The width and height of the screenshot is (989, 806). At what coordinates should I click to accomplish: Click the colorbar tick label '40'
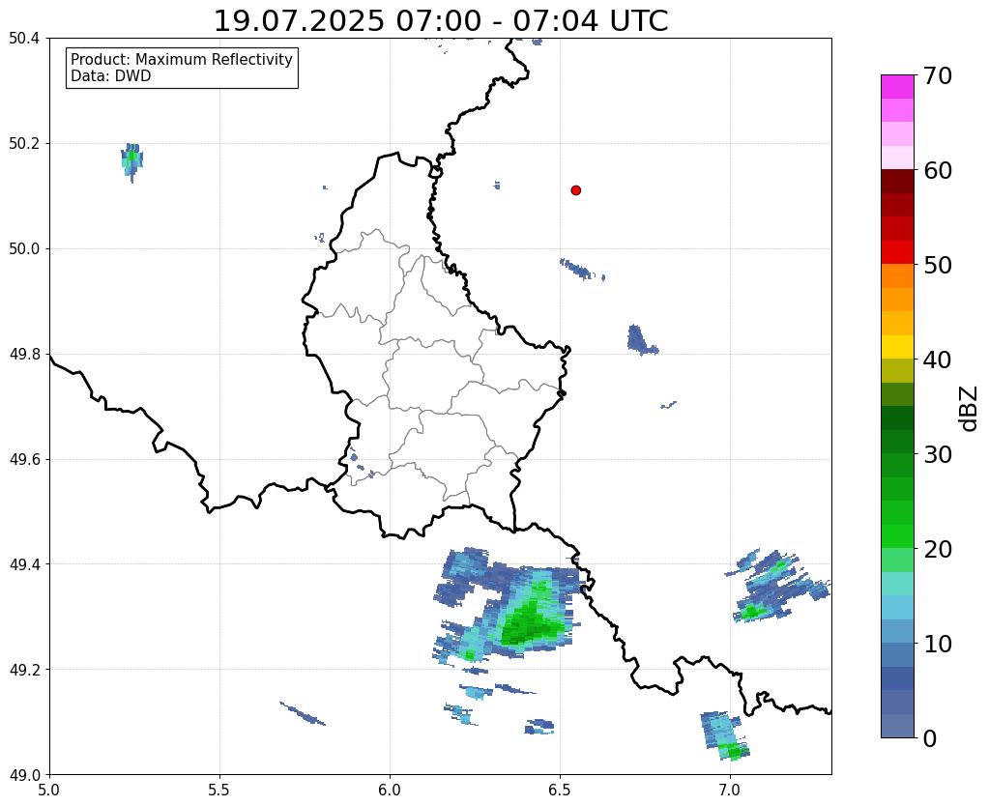937,359
